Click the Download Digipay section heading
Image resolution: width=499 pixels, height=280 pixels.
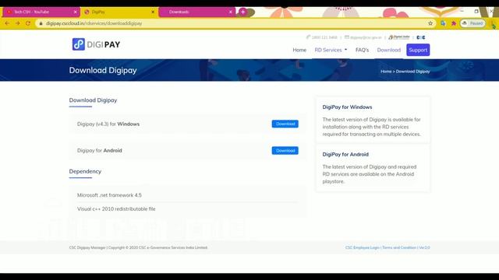click(x=93, y=100)
